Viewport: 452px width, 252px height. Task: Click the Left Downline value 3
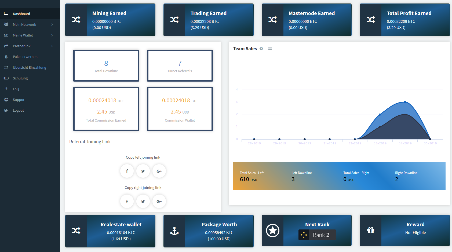coord(293,179)
